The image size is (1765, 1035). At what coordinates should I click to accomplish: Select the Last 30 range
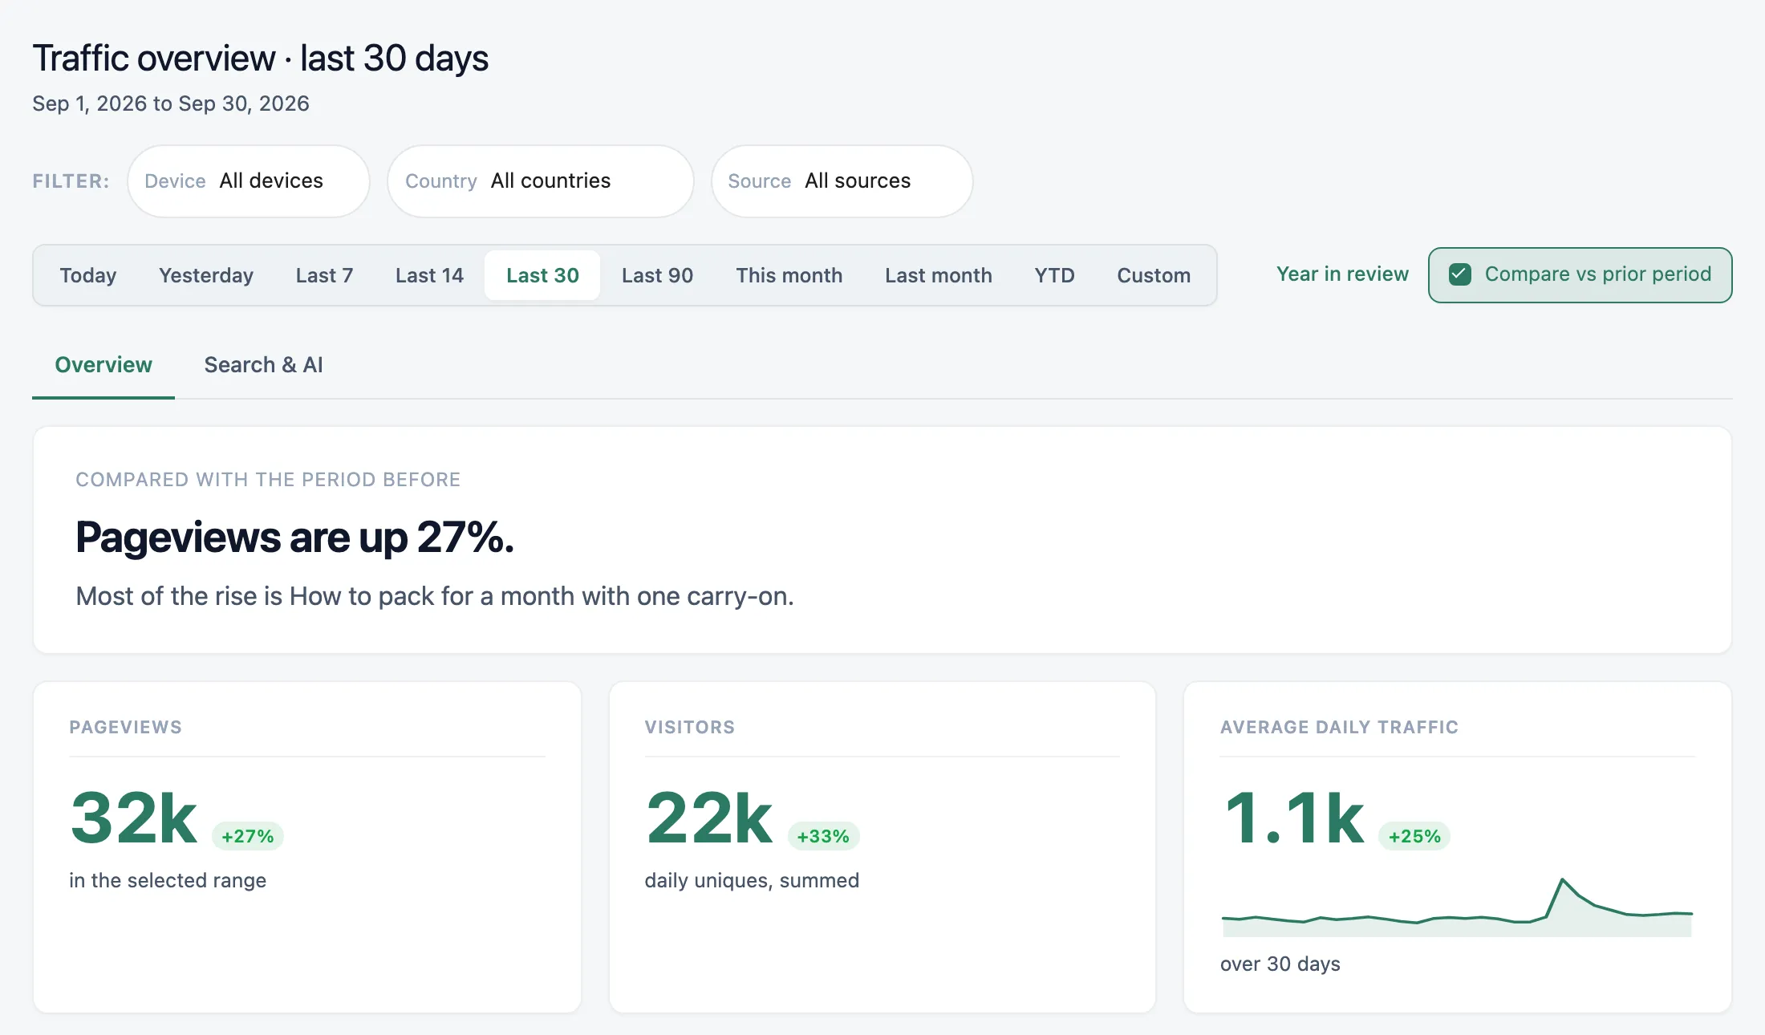(x=542, y=275)
